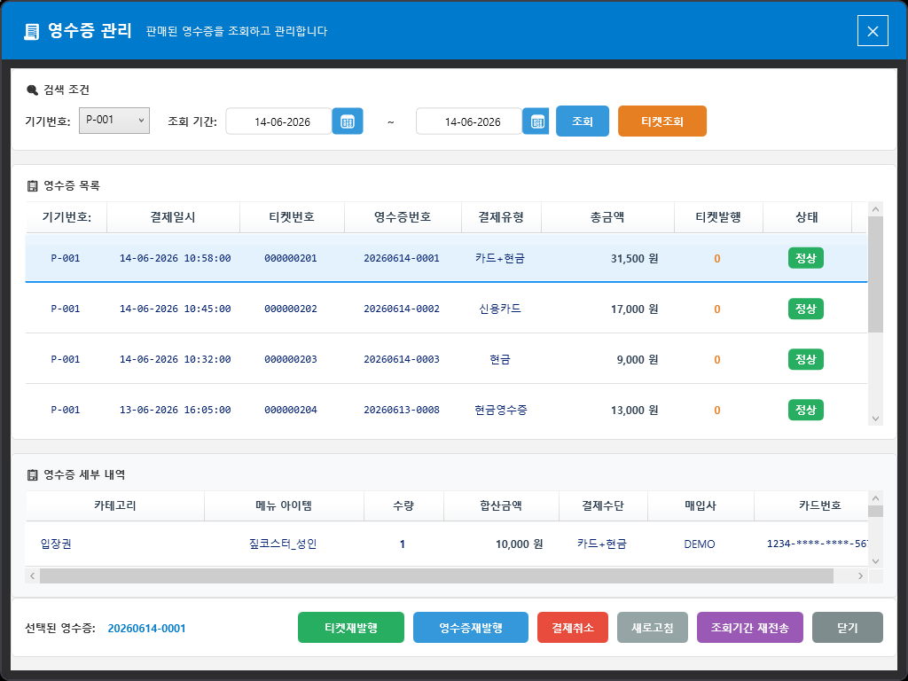The width and height of the screenshot is (908, 681).
Task: Click ticket number 000000204
Action: point(291,410)
